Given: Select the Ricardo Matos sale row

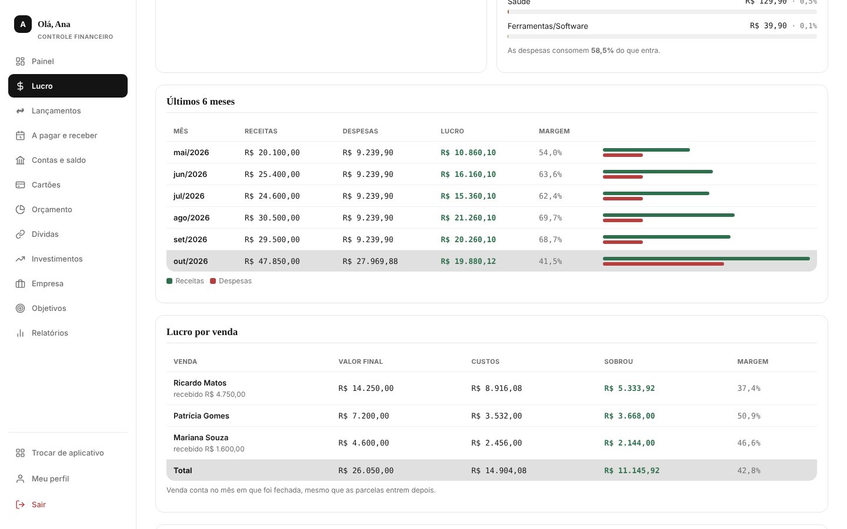Looking at the screenshot, I should pyautogui.click(x=492, y=388).
